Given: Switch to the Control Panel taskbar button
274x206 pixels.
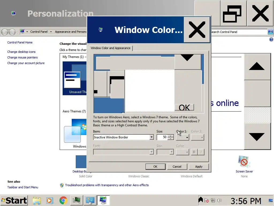Looking at the screenshot, I should coord(90,200).
